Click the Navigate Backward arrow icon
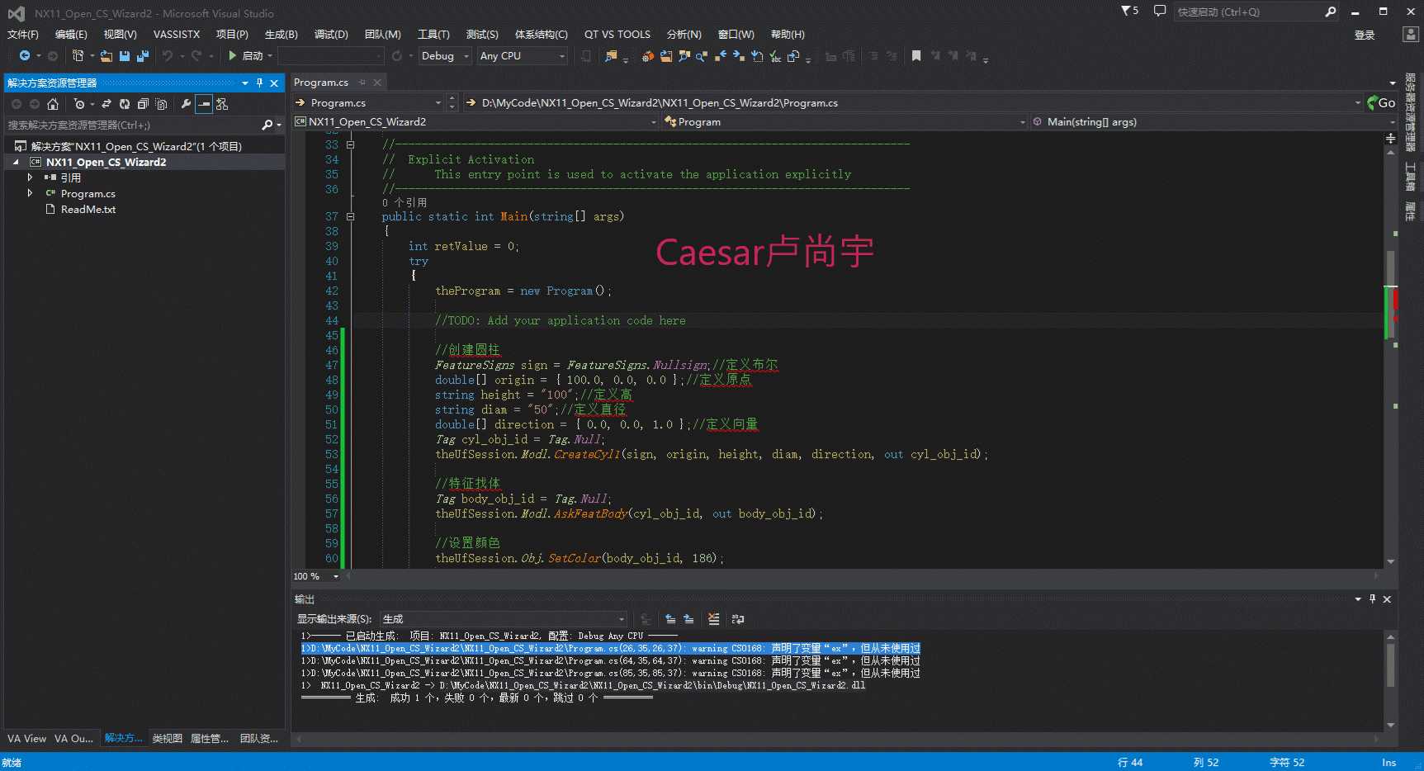Viewport: 1424px width, 771px height. (25, 56)
